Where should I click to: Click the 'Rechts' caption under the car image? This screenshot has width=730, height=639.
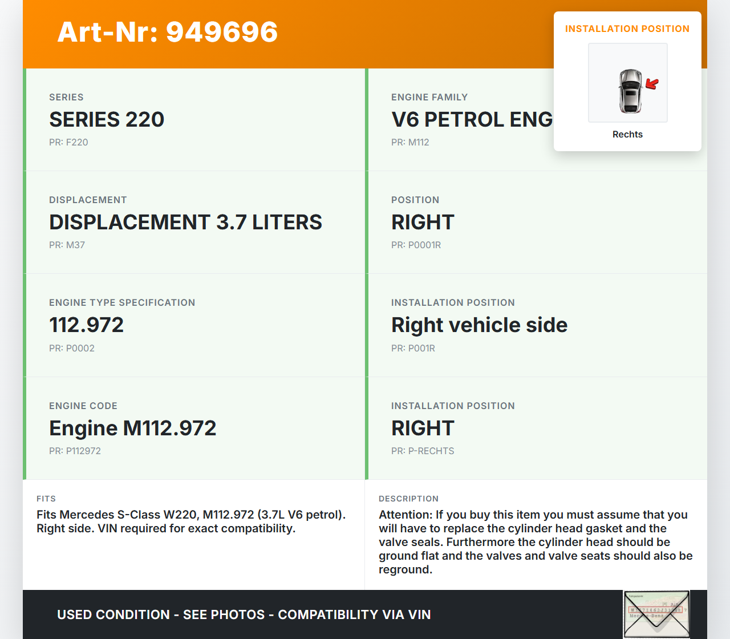click(627, 134)
